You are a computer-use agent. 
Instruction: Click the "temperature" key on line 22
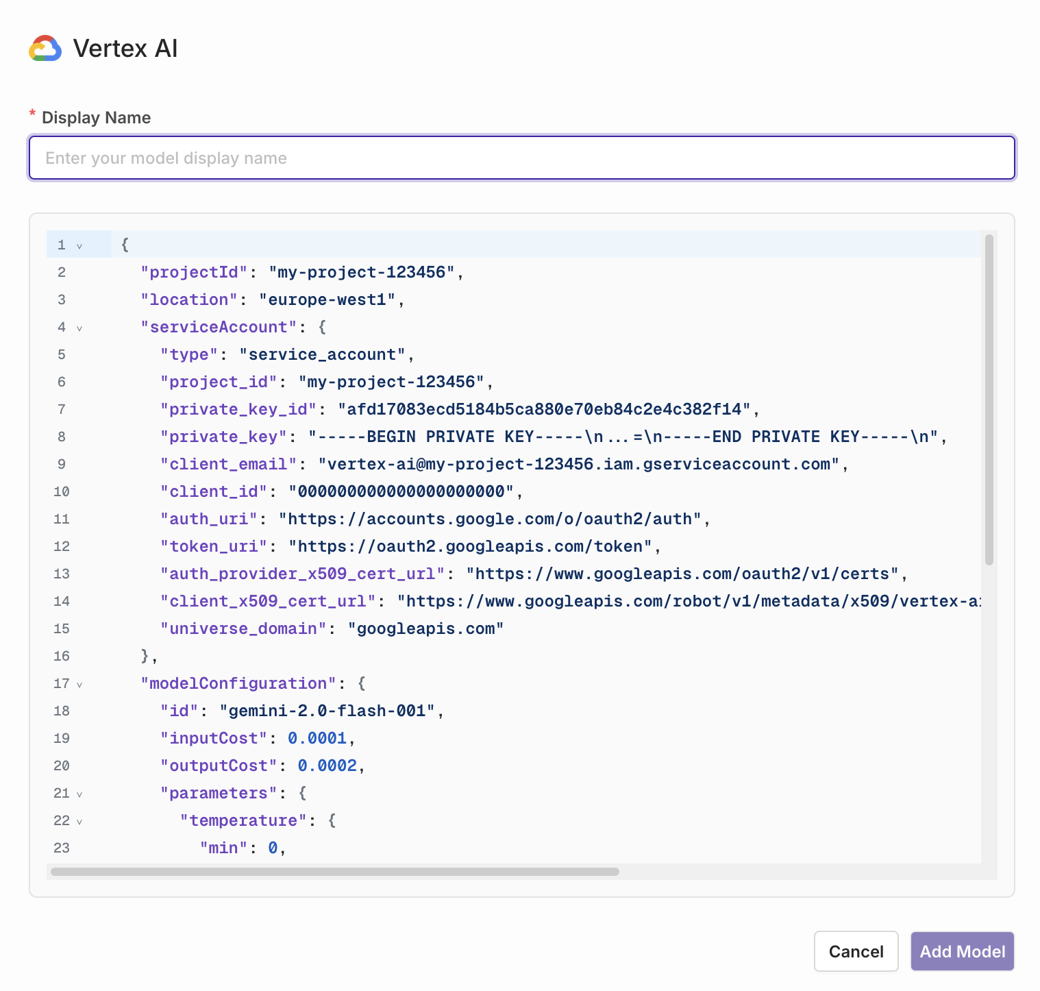tap(243, 820)
